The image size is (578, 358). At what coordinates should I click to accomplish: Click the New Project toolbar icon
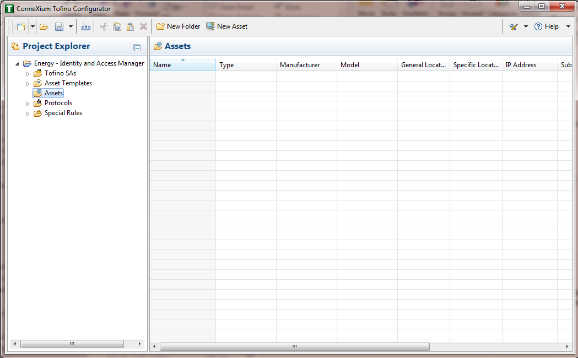[x=20, y=26]
